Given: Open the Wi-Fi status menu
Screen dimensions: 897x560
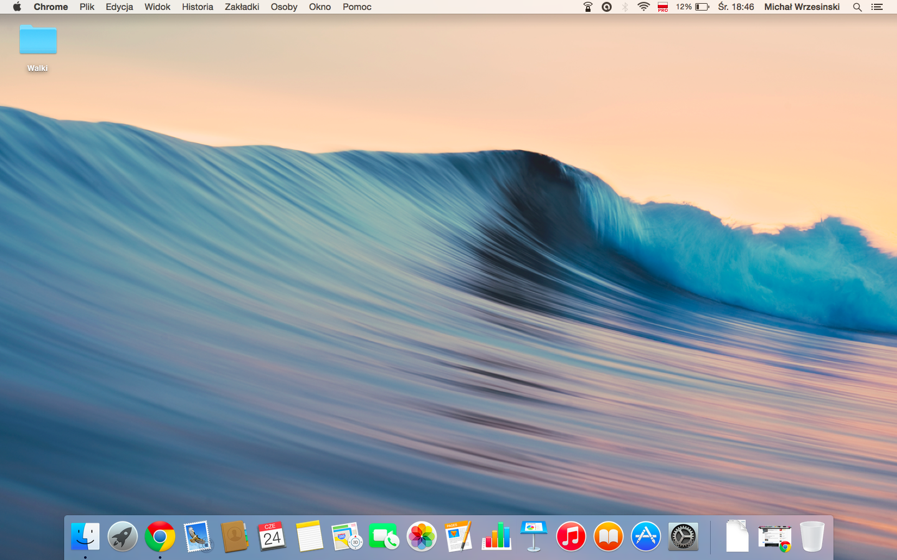Looking at the screenshot, I should pos(644,7).
